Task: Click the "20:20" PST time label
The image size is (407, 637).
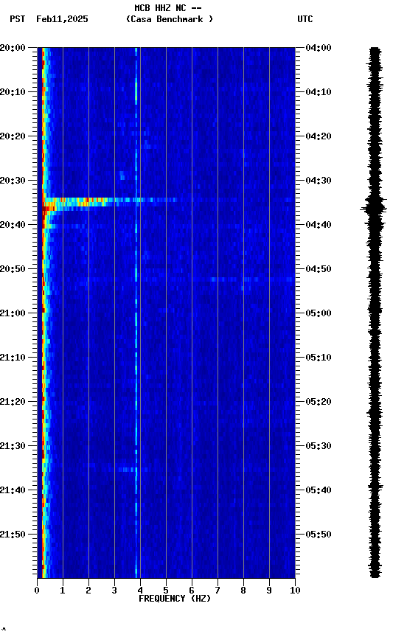Action: 13,136
